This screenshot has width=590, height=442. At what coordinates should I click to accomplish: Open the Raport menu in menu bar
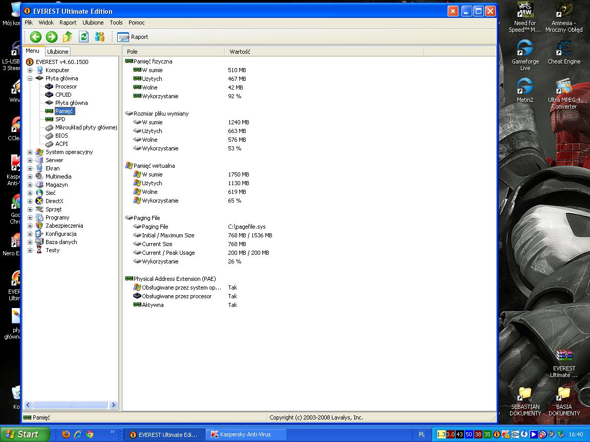click(x=68, y=23)
